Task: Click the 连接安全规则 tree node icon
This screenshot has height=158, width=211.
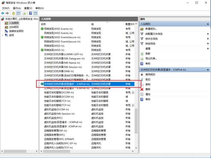Action: (6, 31)
